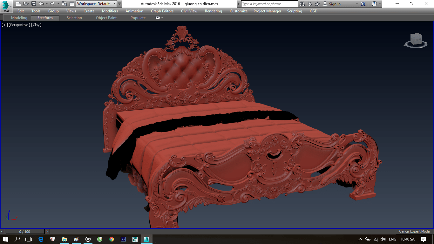The width and height of the screenshot is (434, 244).
Task: Click Cancel Expert Mode button
Action: pyautogui.click(x=414, y=231)
